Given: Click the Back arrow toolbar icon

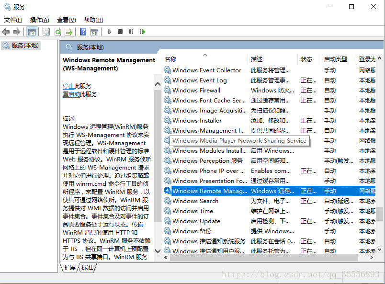Looking at the screenshot, I should pos(6,32).
